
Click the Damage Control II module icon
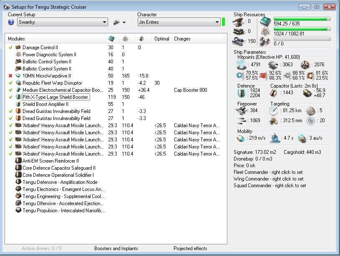coord(18,47)
